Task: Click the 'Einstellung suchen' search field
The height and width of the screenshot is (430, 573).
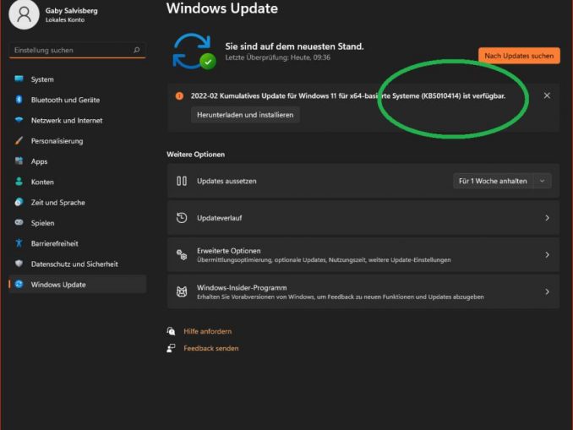Action: click(72, 50)
